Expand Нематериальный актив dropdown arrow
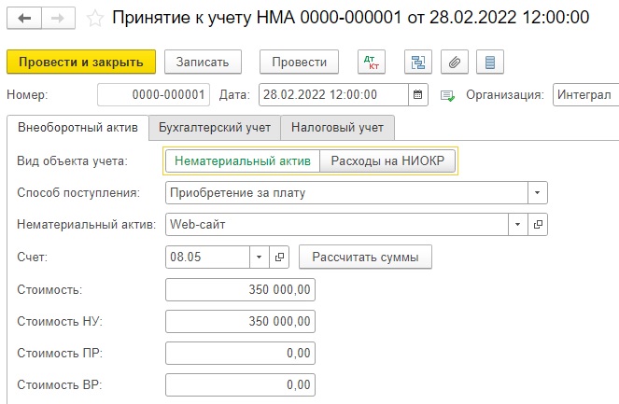619x404 pixels. 517,225
